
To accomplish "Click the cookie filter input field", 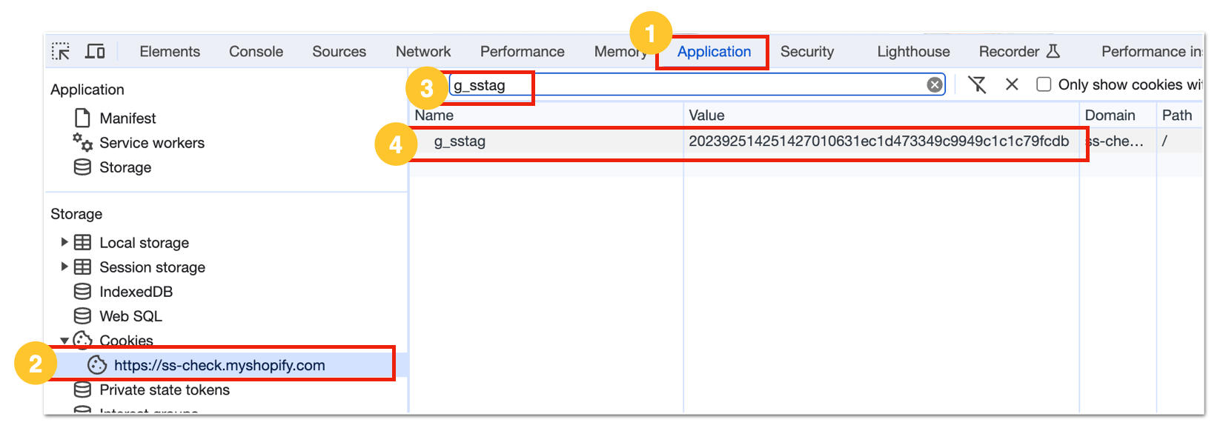I will [x=697, y=84].
